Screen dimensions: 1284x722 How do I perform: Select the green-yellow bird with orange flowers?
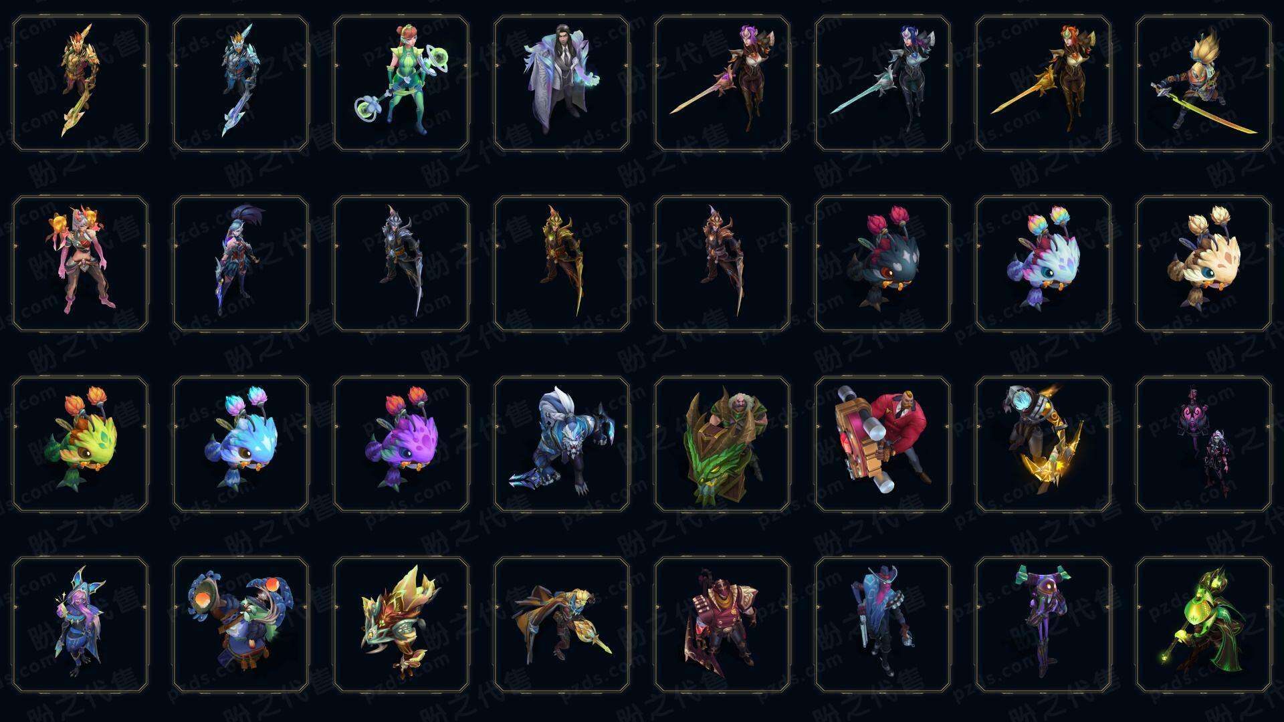click(80, 444)
